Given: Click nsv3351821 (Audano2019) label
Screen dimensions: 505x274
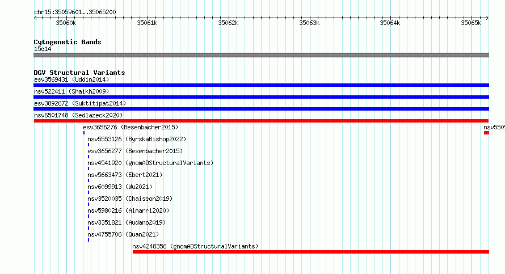Looking at the screenshot, I should [127, 222].
